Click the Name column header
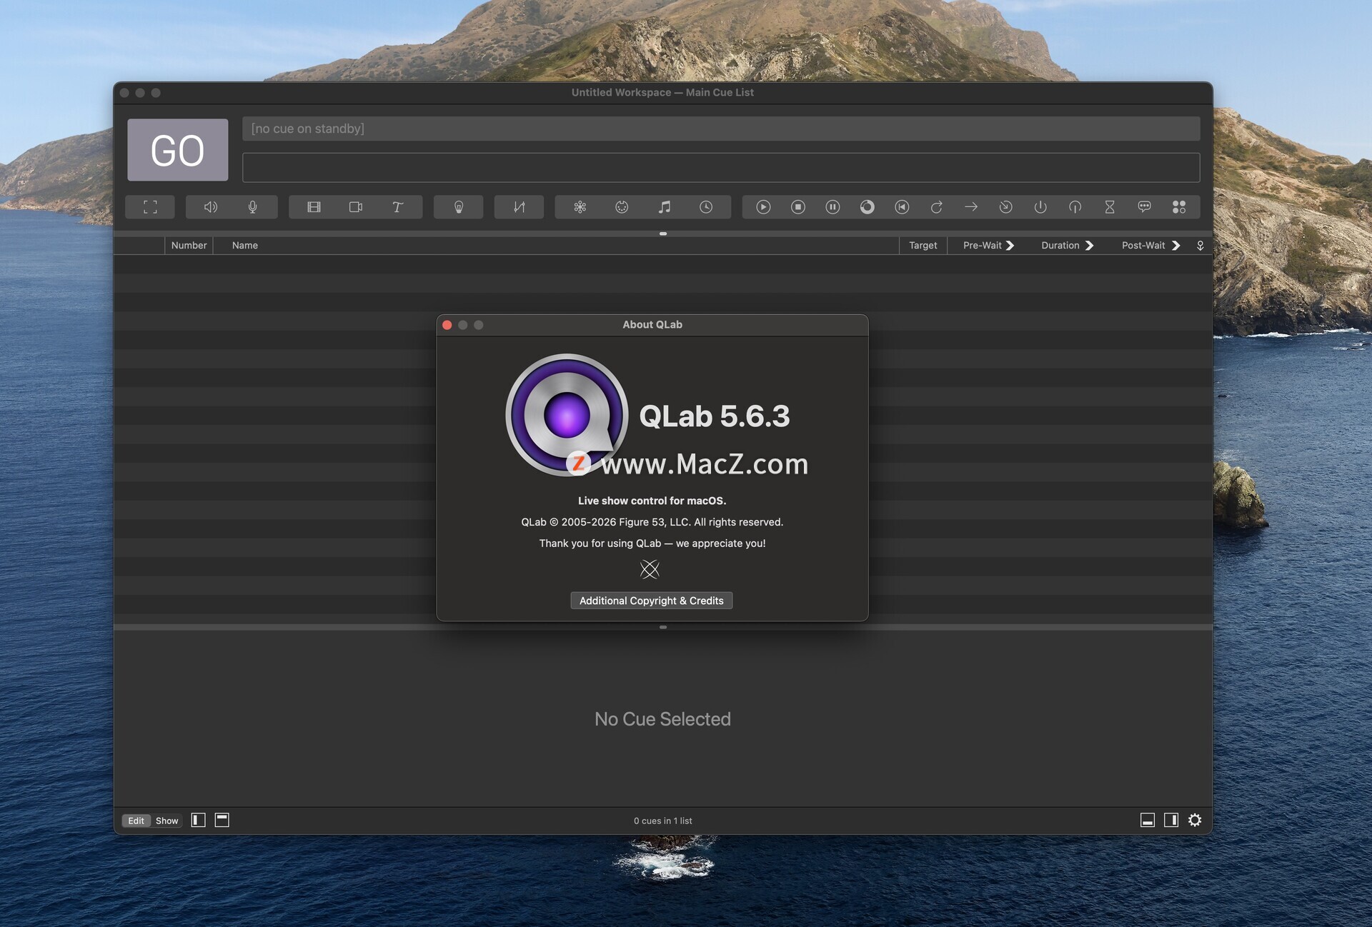Screen dimensions: 1372x927 point(245,245)
